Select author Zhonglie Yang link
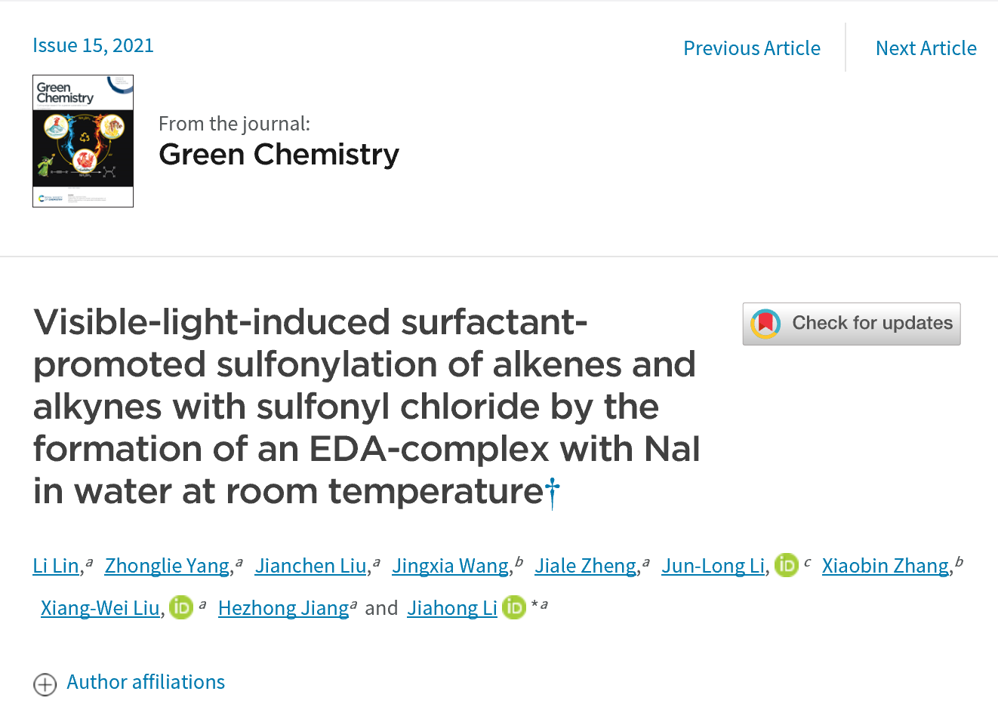 167,566
